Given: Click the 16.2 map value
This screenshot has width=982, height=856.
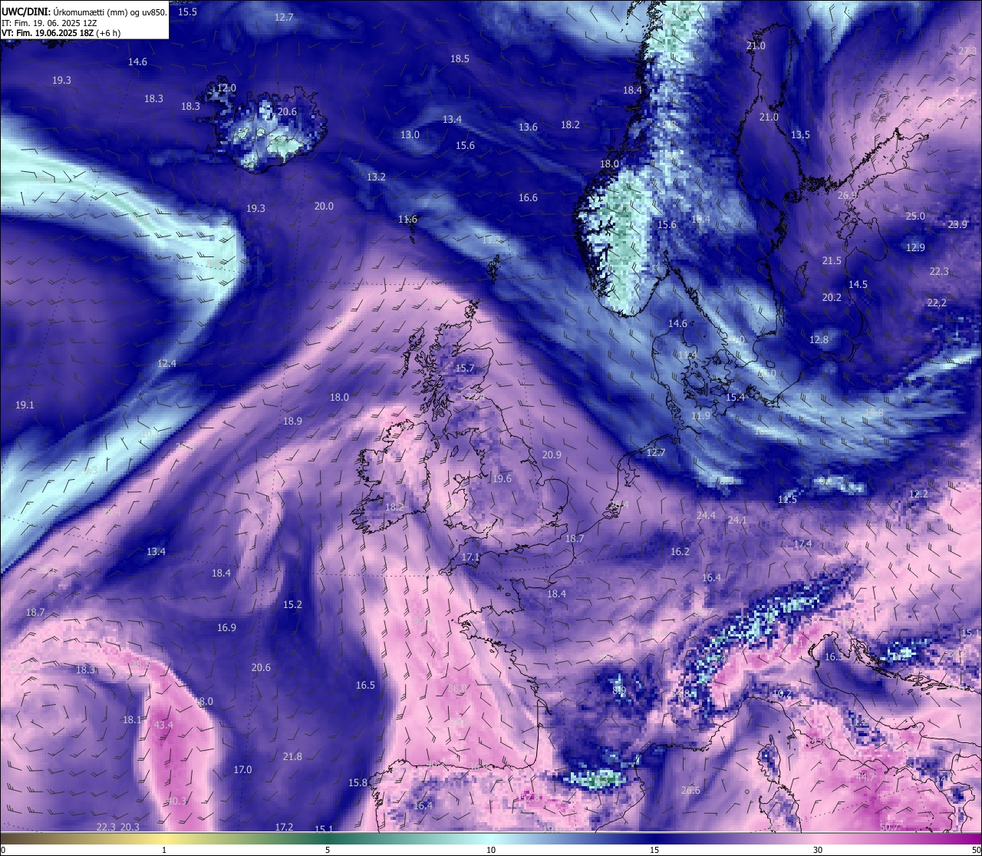Looking at the screenshot, I should tap(680, 551).
